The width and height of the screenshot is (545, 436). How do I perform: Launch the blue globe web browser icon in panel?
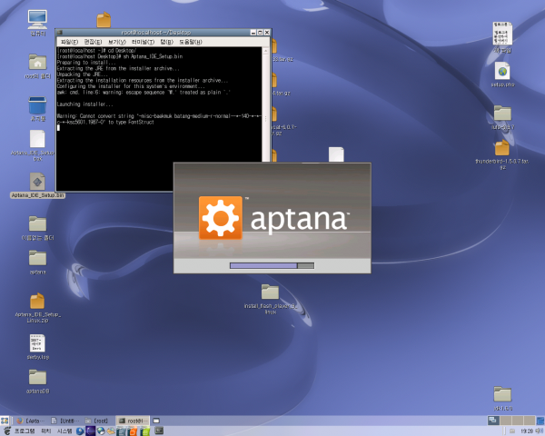80,431
